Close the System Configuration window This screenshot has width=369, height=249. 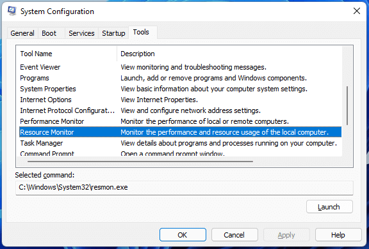tap(357, 11)
